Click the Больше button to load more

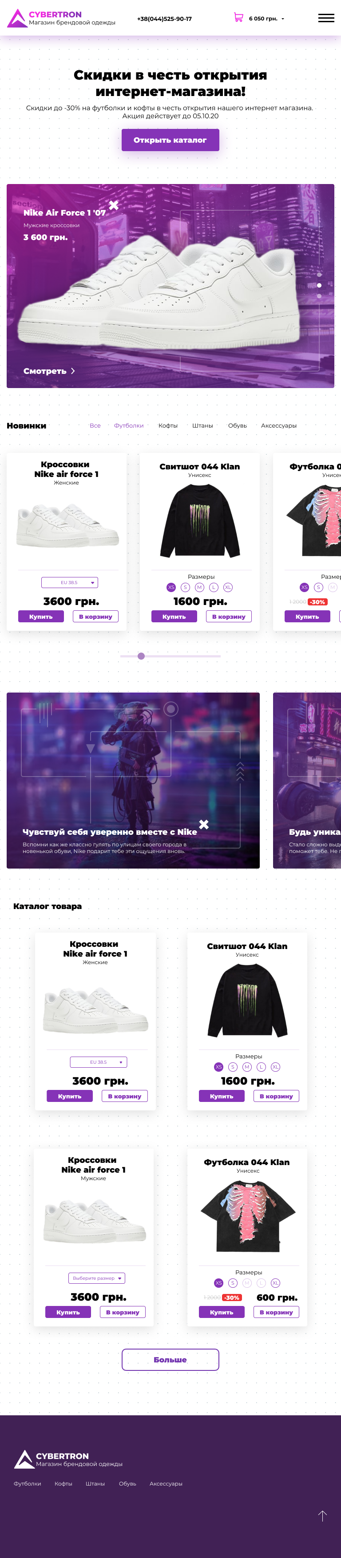click(170, 1360)
